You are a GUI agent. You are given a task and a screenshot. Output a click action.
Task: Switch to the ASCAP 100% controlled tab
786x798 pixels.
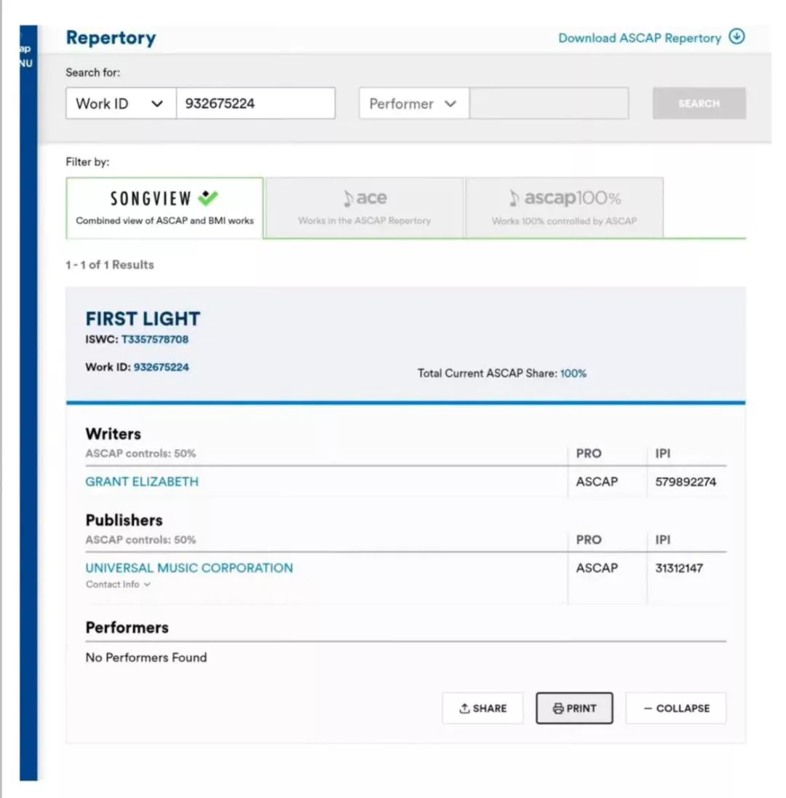click(x=564, y=208)
